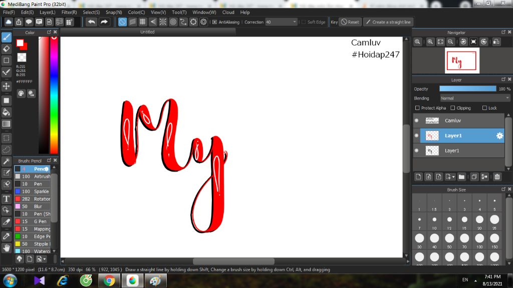513x288 pixels.
Task: Open the Correction value dropdown
Action: (294, 22)
